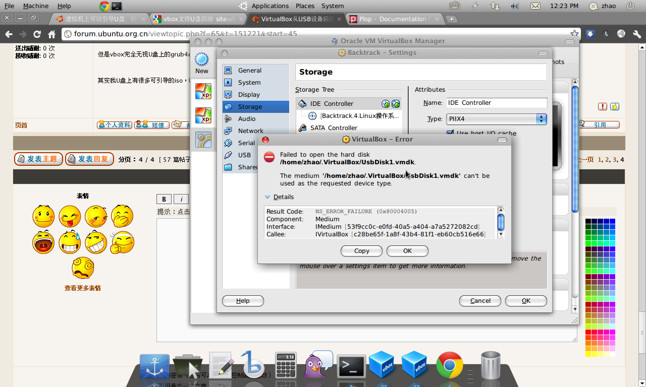This screenshot has height=387, width=646.
Task: Reload the browser page
Action: pyautogui.click(x=37, y=34)
